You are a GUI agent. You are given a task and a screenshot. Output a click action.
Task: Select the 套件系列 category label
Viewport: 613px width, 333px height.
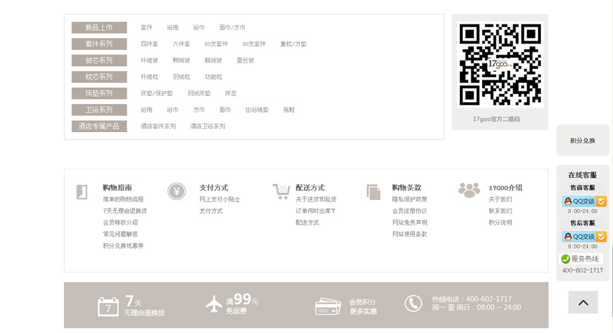coord(99,44)
